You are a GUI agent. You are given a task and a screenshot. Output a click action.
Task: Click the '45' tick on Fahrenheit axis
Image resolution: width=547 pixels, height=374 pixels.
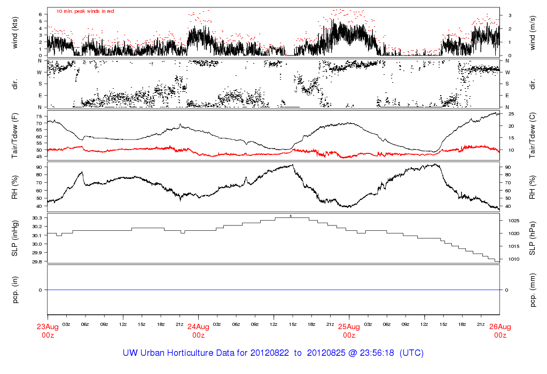[x=38, y=157]
